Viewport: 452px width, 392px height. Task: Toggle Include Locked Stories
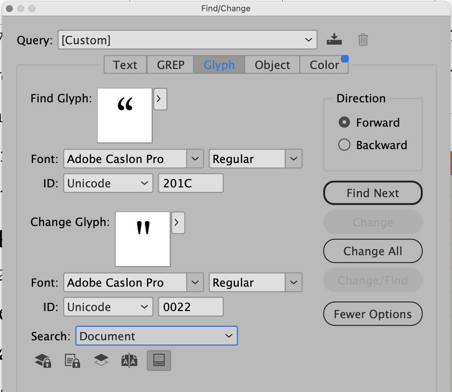click(x=72, y=361)
